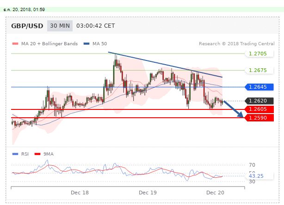Screen dimensions: 284x205
Task: Click the MA 20 + Bollinger Bands legend swatch
Action: click(x=15, y=44)
